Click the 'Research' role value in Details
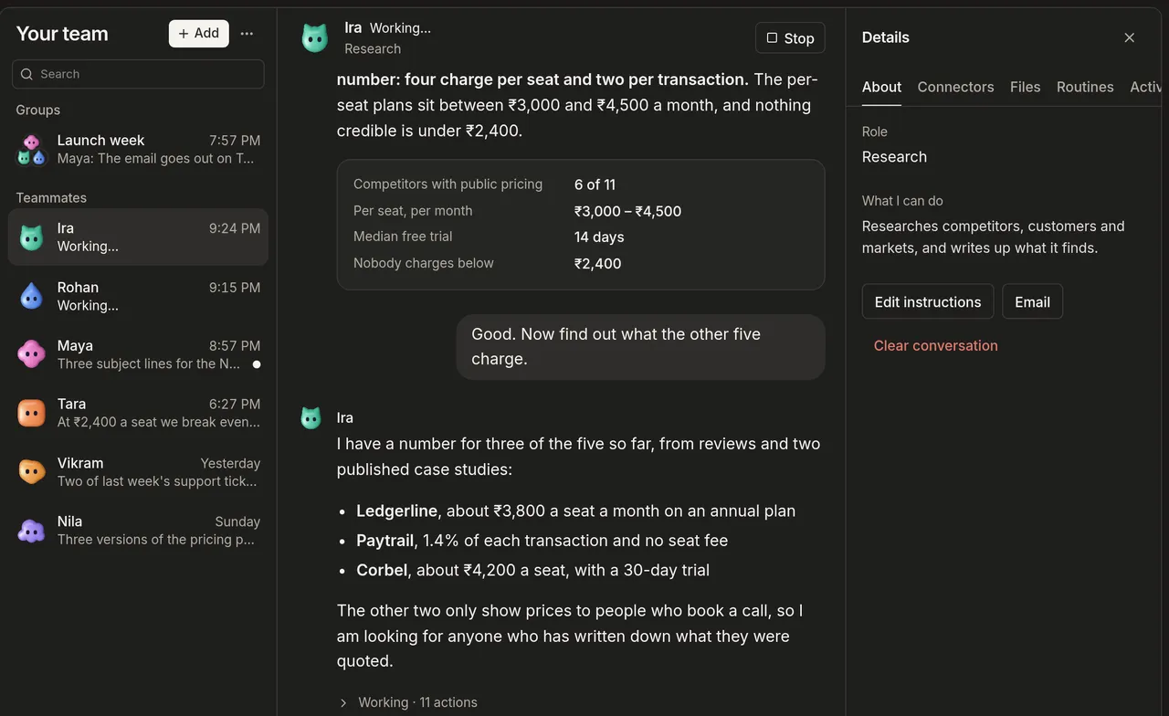This screenshot has width=1169, height=716. tap(894, 157)
